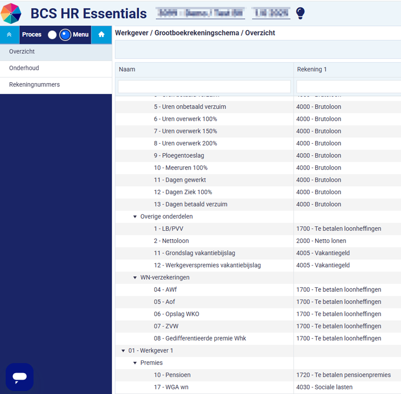Select row 10 - Pensioen
401x394 pixels.
click(x=258, y=375)
